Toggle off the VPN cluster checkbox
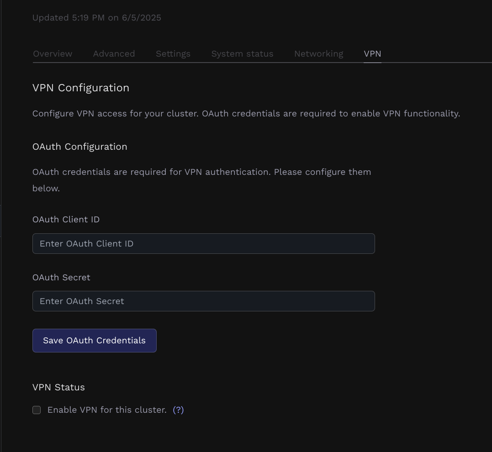 point(37,410)
